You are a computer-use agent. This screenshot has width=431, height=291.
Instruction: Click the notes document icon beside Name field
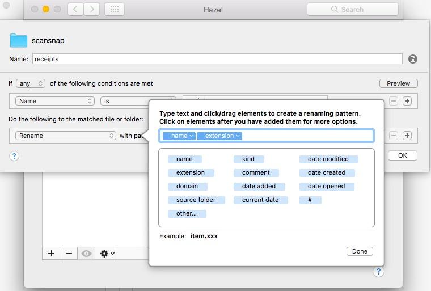[x=412, y=59]
